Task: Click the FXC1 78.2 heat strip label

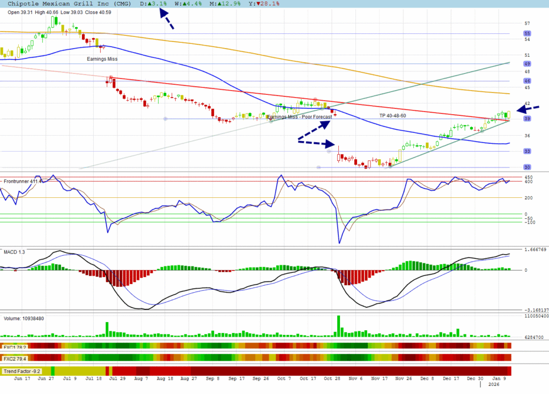Action: coord(14,346)
